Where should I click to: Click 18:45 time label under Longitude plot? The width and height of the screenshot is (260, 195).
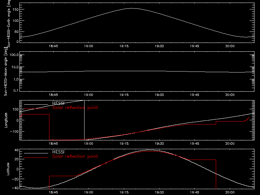[53, 144]
